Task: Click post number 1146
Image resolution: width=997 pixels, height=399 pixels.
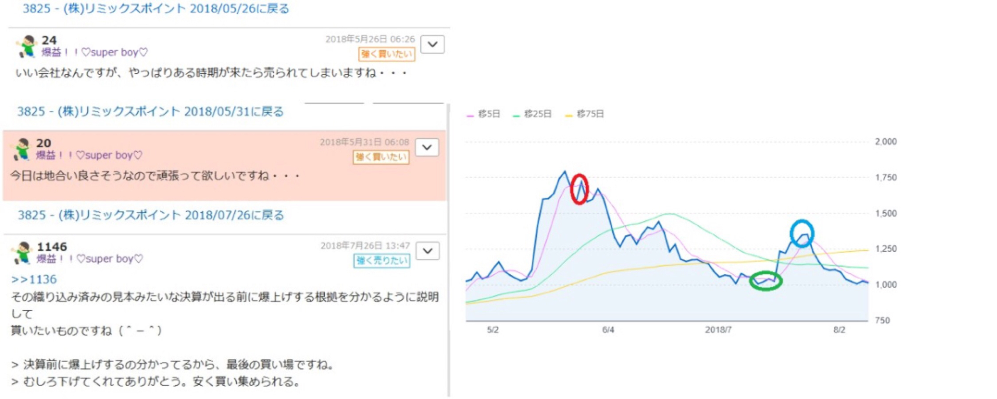Action: (52, 247)
